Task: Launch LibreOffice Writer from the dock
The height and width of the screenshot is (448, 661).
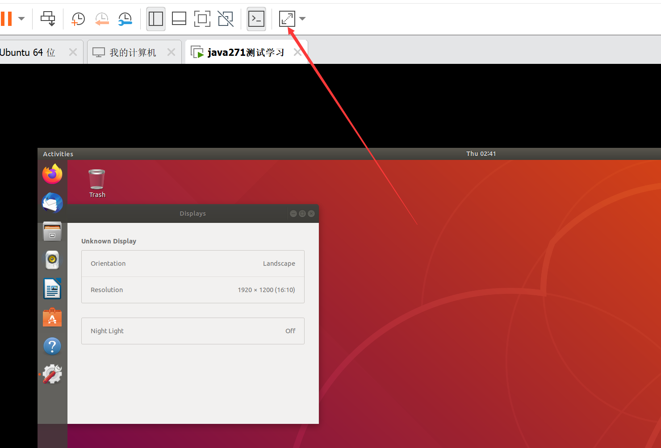Action: pyautogui.click(x=52, y=289)
